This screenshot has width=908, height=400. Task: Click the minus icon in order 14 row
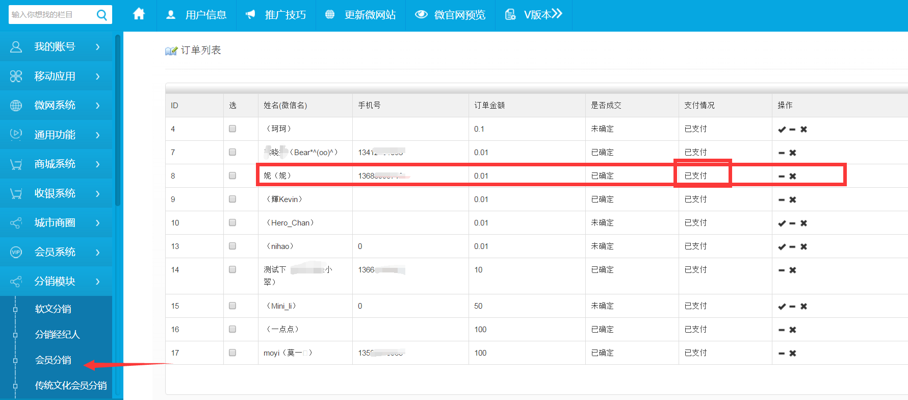point(782,270)
